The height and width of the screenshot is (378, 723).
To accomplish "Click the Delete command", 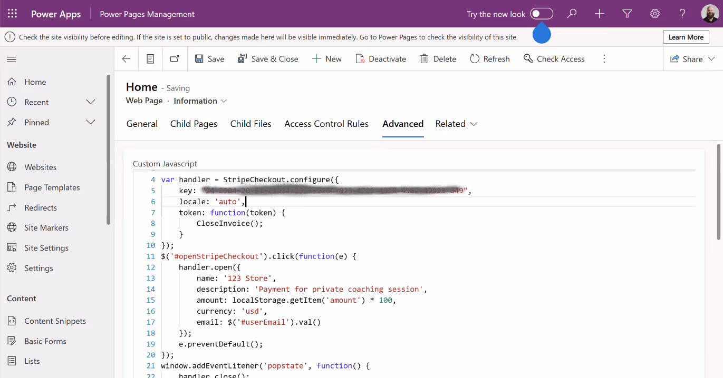I will [x=438, y=59].
